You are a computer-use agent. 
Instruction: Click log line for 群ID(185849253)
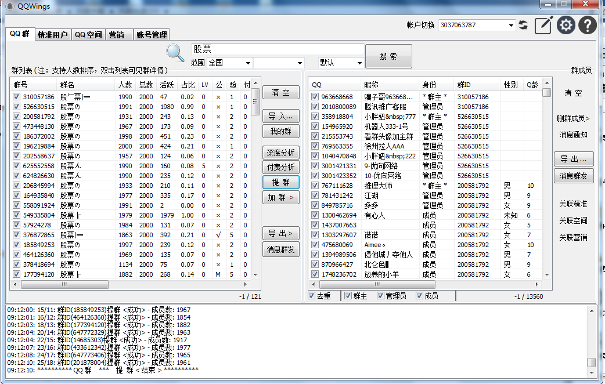coord(99,310)
